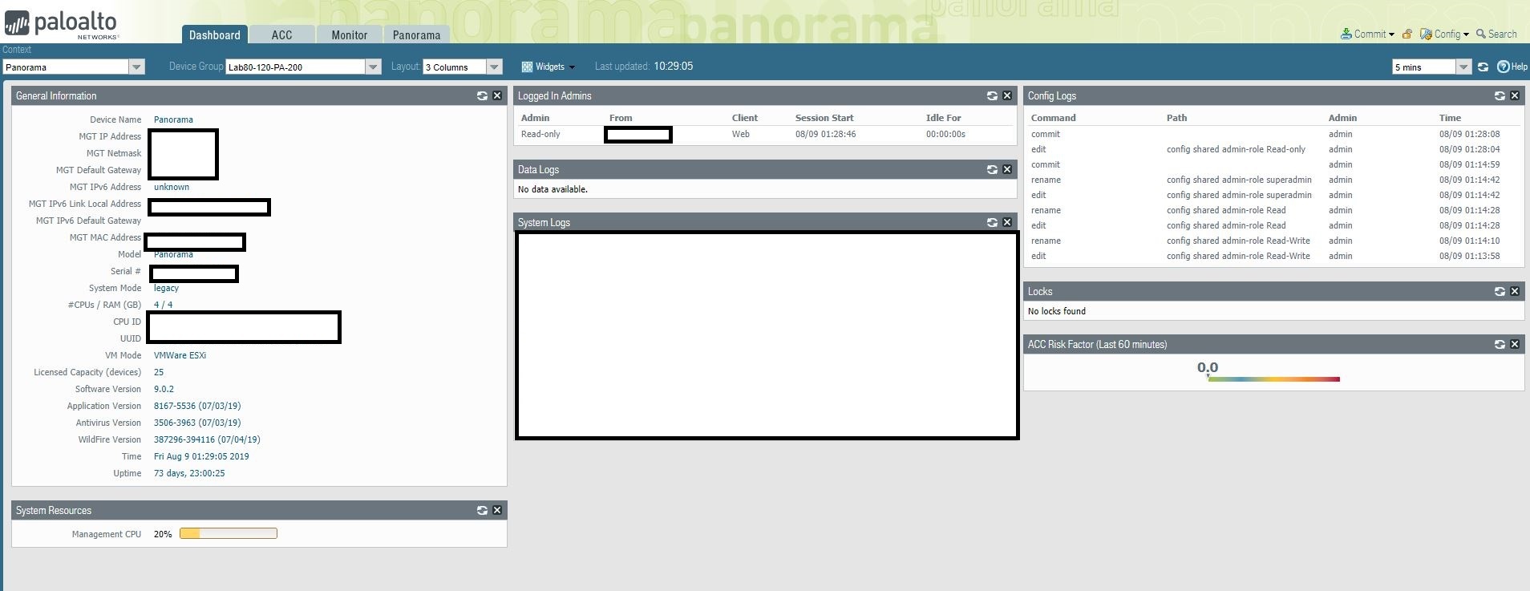Image resolution: width=1530 pixels, height=591 pixels.
Task: Click Antivirus Version 3506-3963 value
Action: (197, 423)
